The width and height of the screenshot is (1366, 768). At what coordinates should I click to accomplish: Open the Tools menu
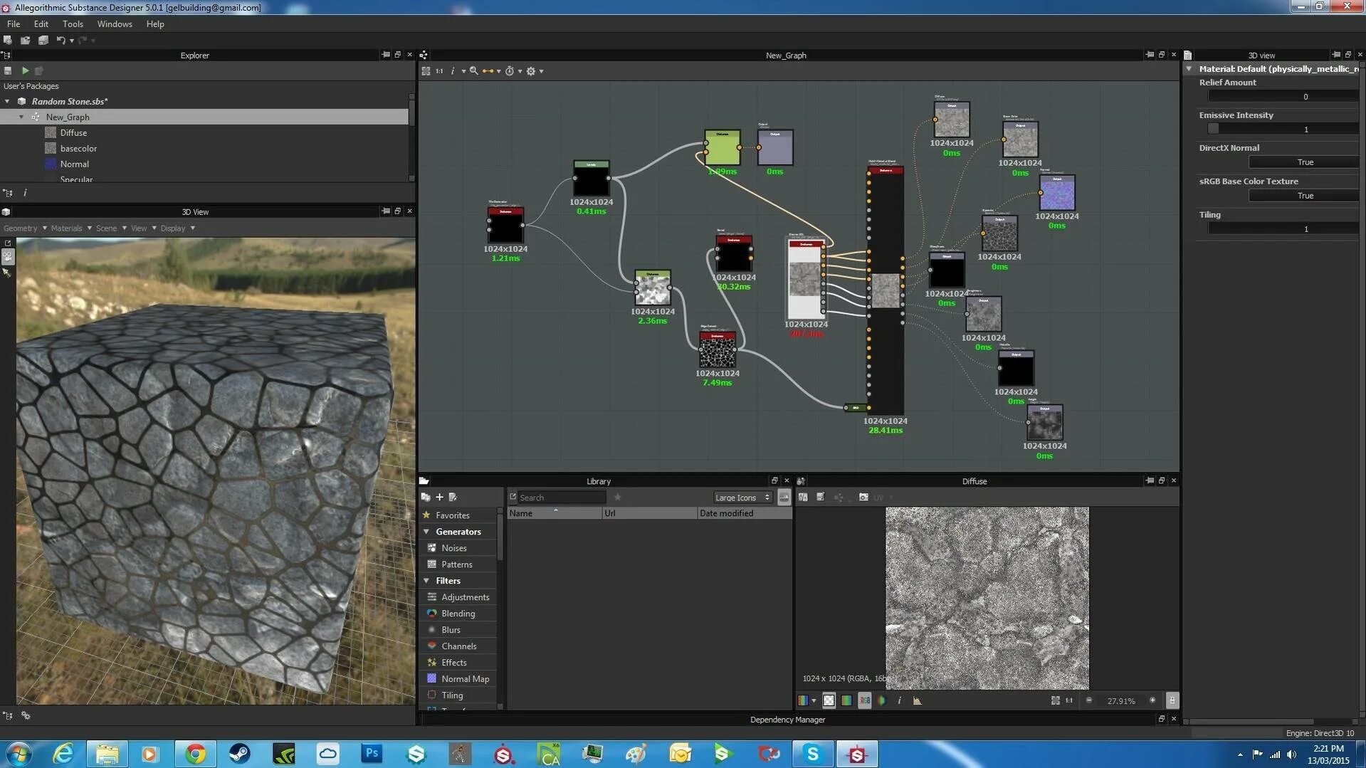coord(73,24)
